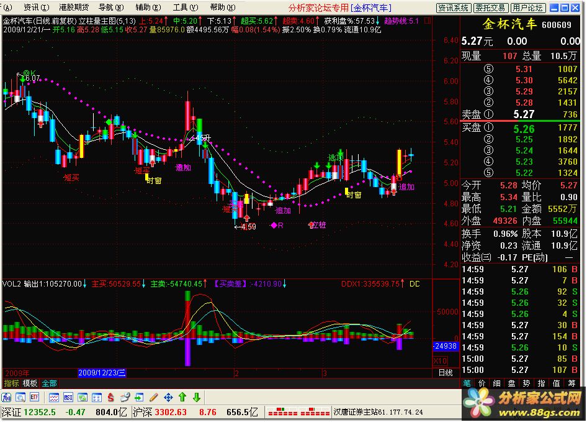Image resolution: width=587 pixels, height=422 pixels.
Task: Click the blue four-way move icon
Action: click(168, 397)
